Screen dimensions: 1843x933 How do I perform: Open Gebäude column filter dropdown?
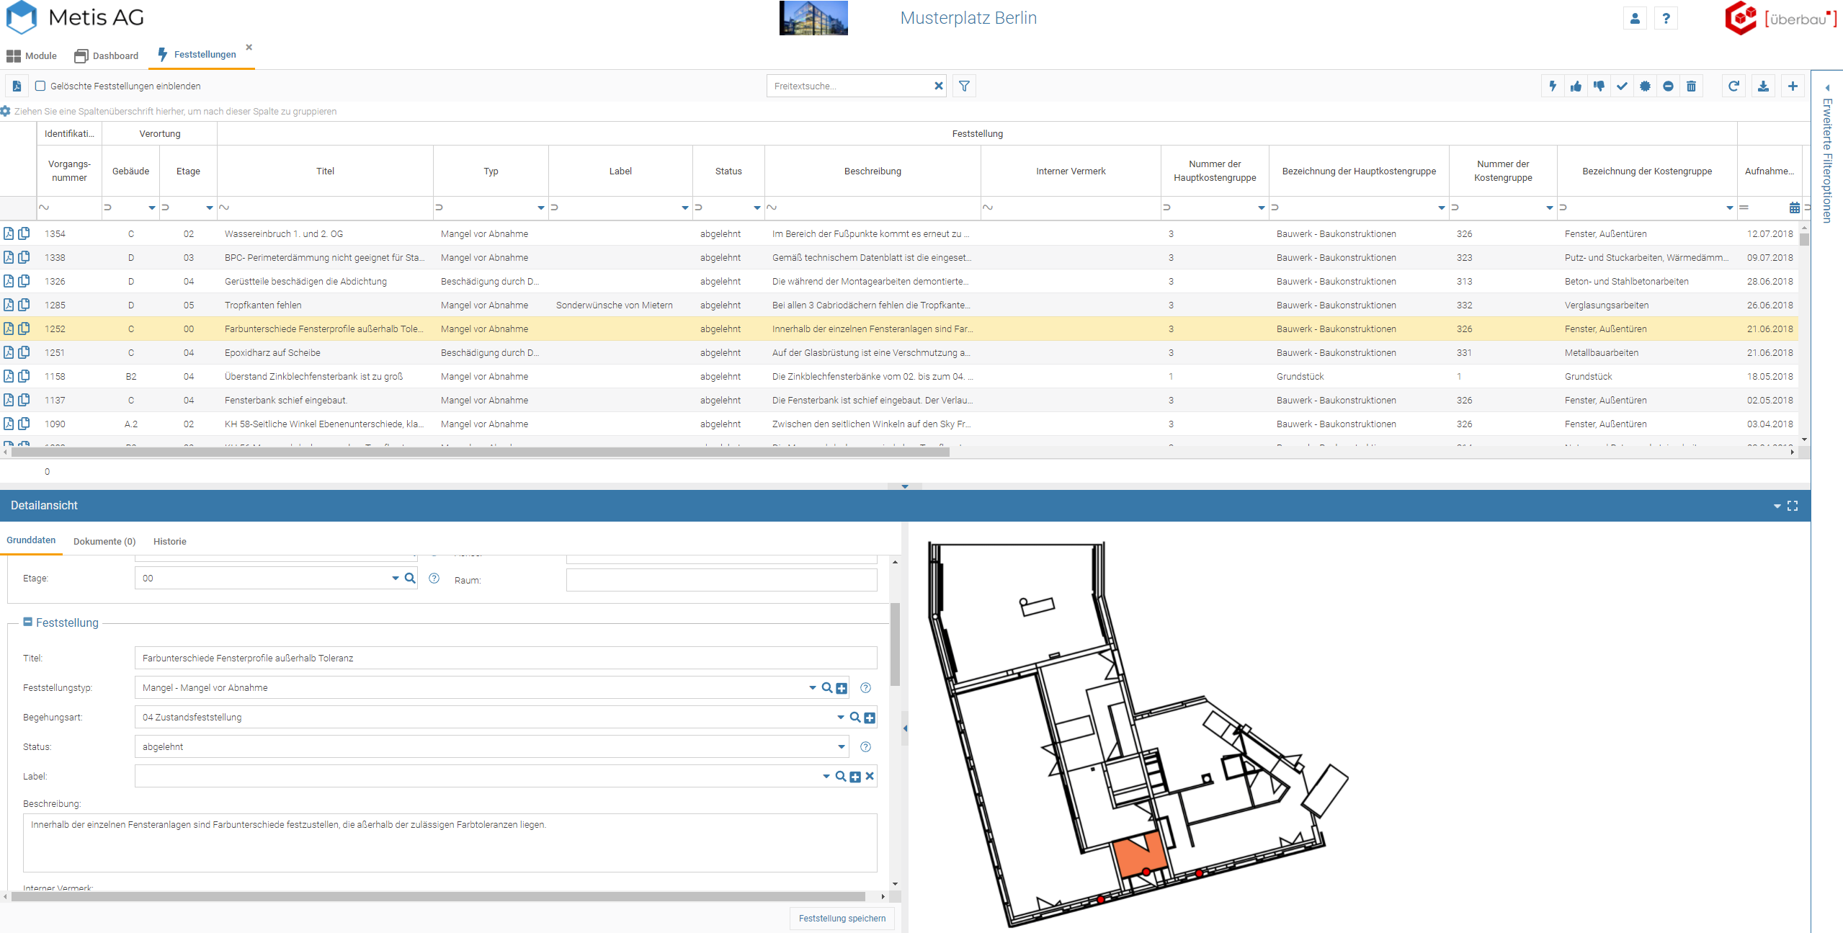[152, 207]
